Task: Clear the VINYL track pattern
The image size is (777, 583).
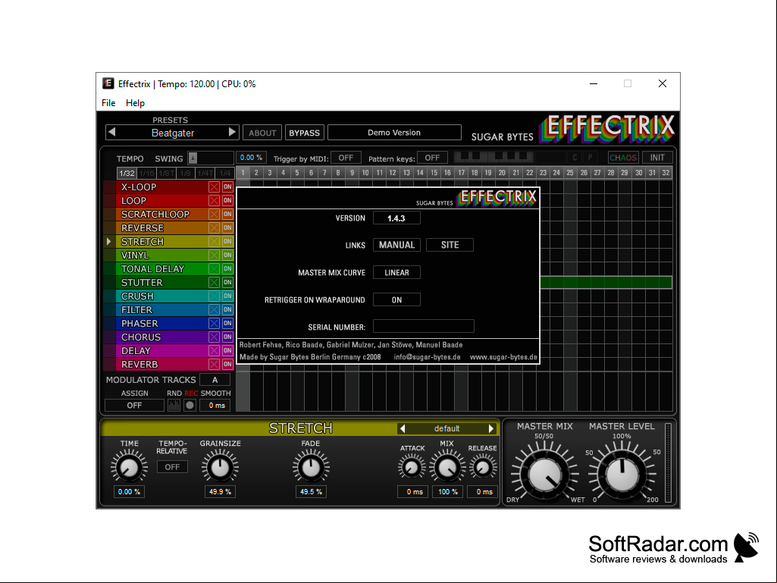Action: coord(214,255)
